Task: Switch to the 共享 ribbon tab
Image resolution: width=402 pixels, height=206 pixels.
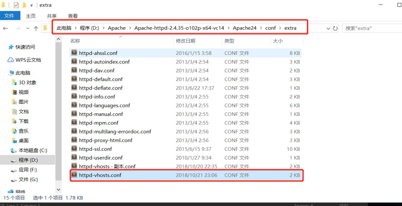Action: [x=52, y=16]
